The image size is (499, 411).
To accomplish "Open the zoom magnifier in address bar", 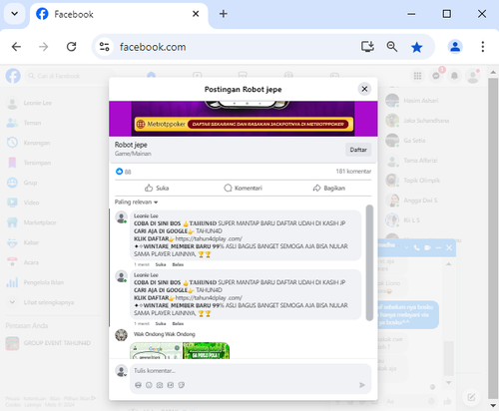I will tap(392, 47).
